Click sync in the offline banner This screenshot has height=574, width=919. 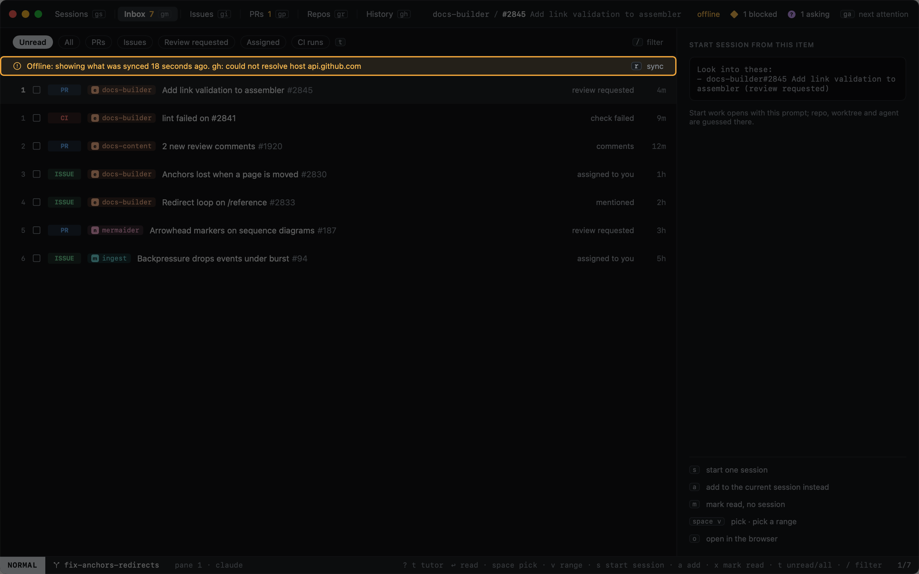[x=655, y=66]
